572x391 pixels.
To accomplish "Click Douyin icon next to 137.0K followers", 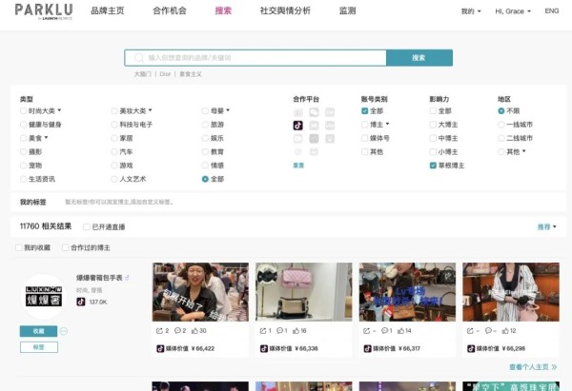I will tap(81, 302).
